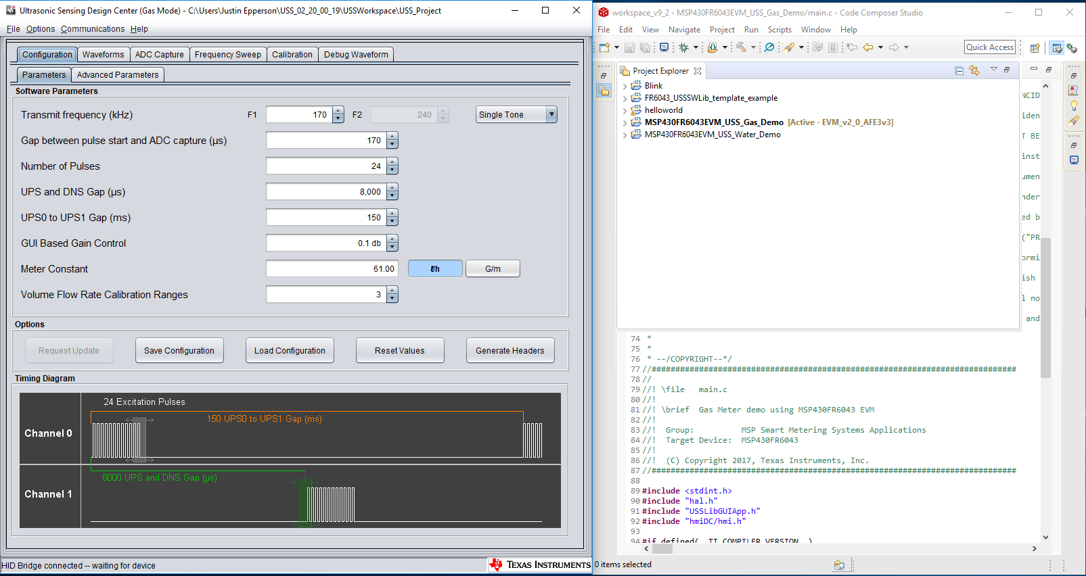Open the Single Tone dropdown
Image resolution: width=1086 pixels, height=576 pixels.
(516, 115)
